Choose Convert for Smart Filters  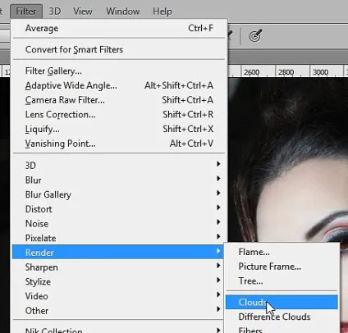pos(119,49)
